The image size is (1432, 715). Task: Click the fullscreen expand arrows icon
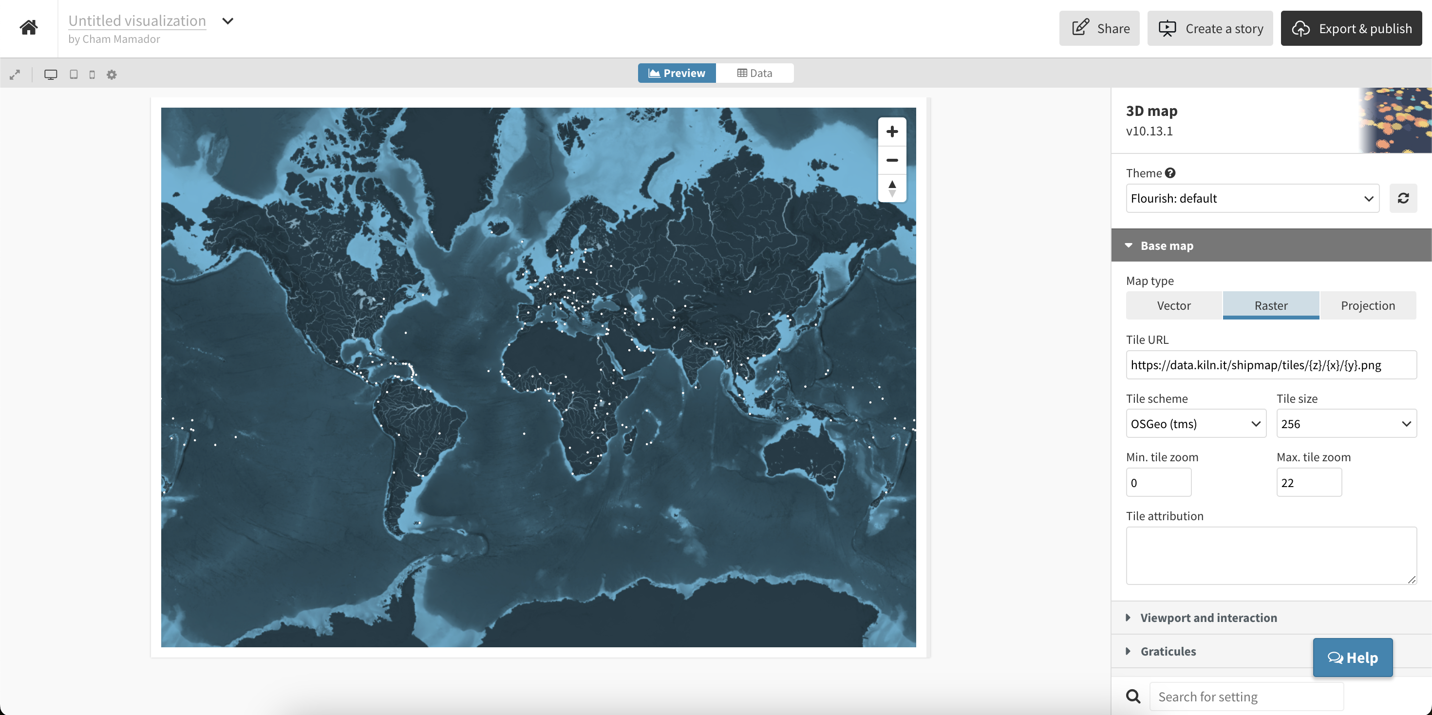15,75
